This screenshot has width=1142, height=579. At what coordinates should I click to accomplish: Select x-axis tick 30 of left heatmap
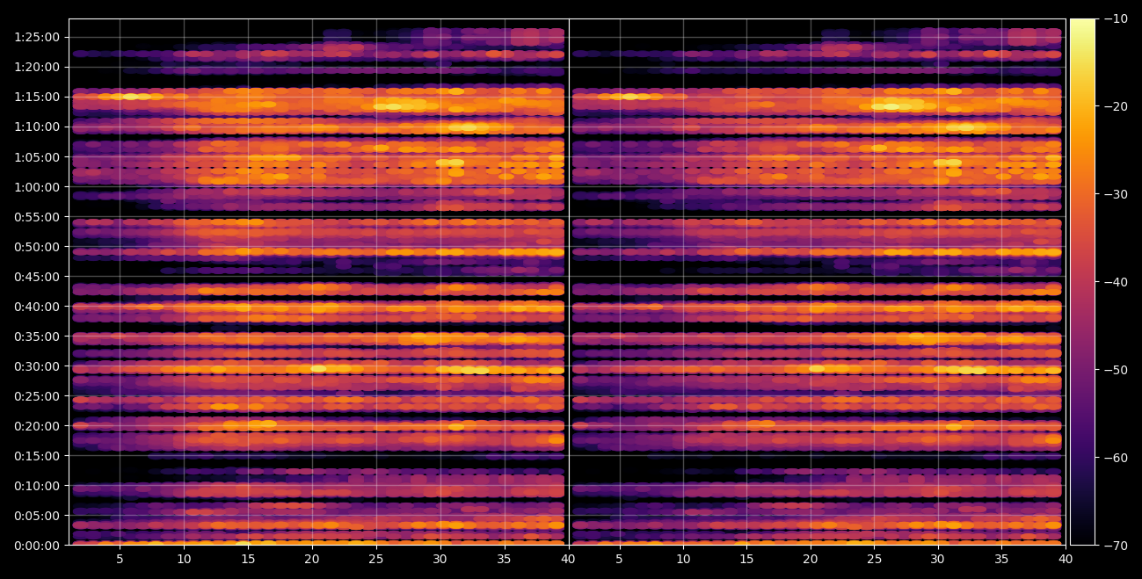click(440, 559)
